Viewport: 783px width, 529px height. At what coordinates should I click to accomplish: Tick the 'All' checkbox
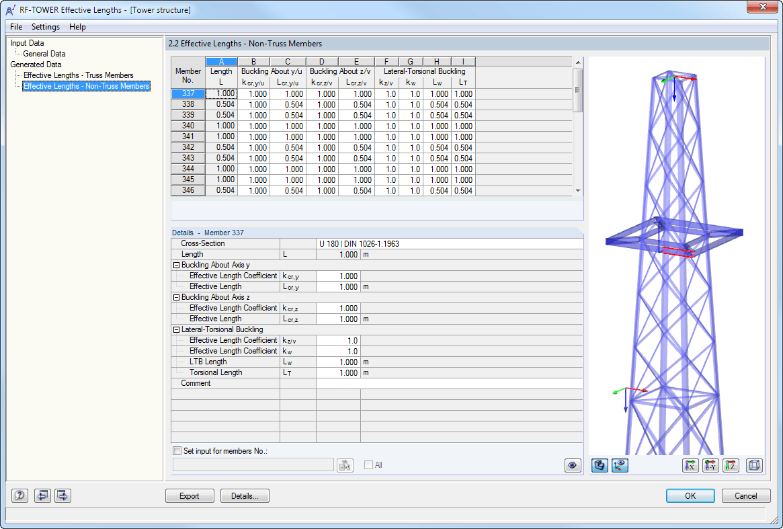coord(368,465)
